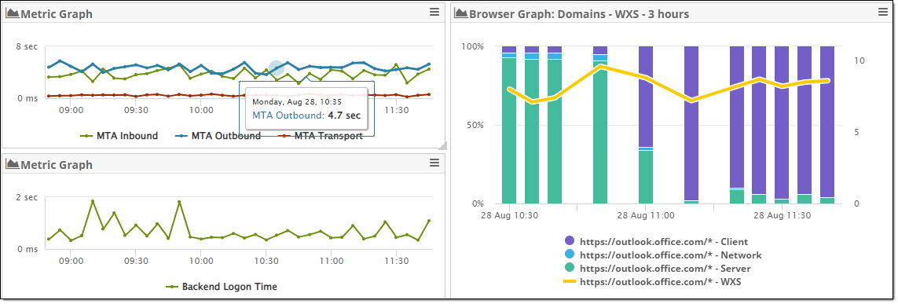Image resolution: width=898 pixels, height=304 pixels.
Task: Toggle the Backend Logon Time legend
Action: [221, 286]
